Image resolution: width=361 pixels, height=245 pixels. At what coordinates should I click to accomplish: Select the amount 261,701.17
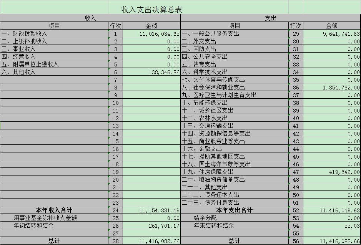coord(151,226)
